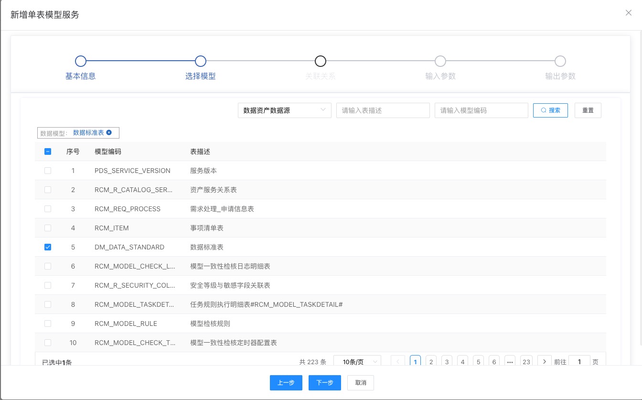Go to page 2
The height and width of the screenshot is (400, 642).
coord(431,362)
